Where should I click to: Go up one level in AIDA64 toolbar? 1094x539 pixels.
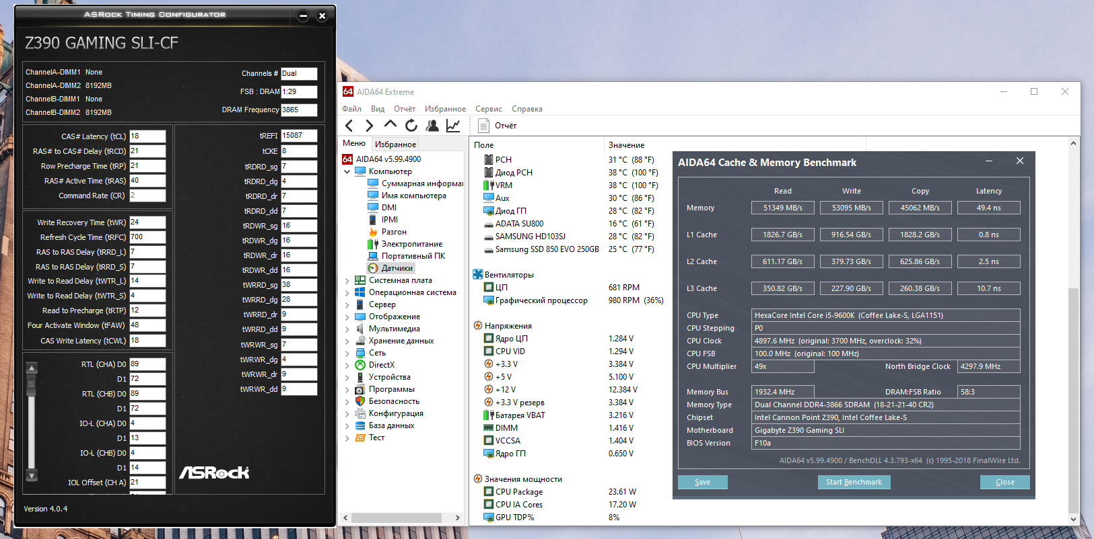click(x=390, y=124)
